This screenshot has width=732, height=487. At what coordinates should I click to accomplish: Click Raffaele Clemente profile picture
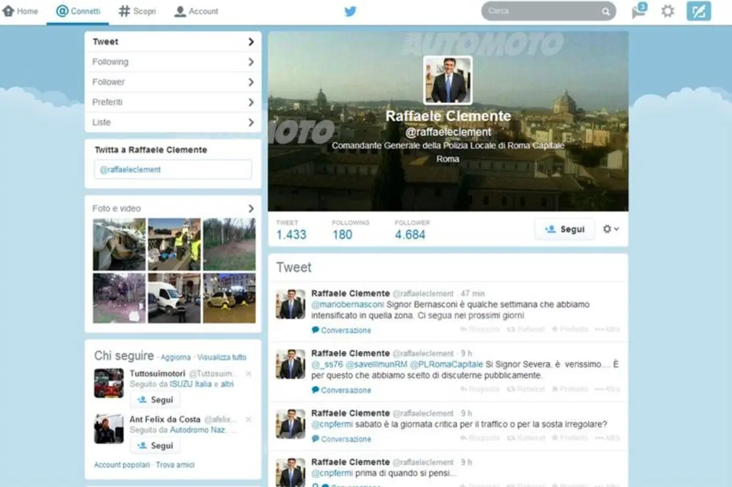click(x=448, y=80)
